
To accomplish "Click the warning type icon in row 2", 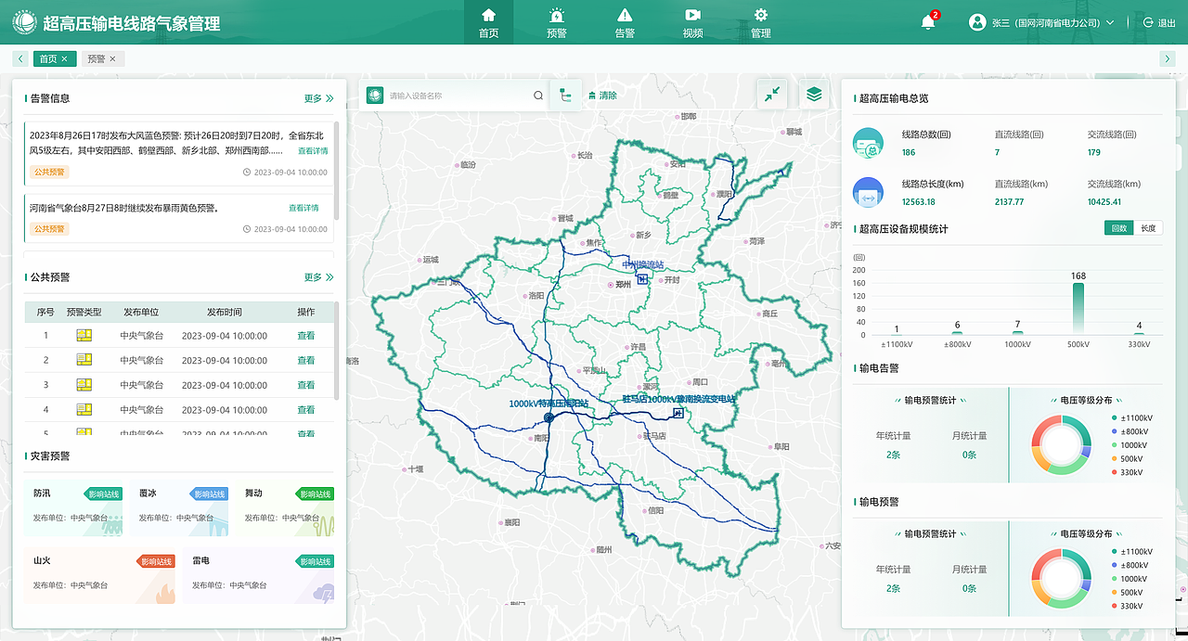I will [x=84, y=360].
